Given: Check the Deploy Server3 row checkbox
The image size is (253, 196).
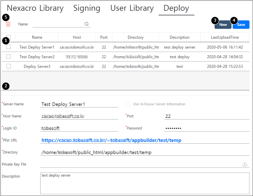Looking at the screenshot, I should tap(9, 66).
